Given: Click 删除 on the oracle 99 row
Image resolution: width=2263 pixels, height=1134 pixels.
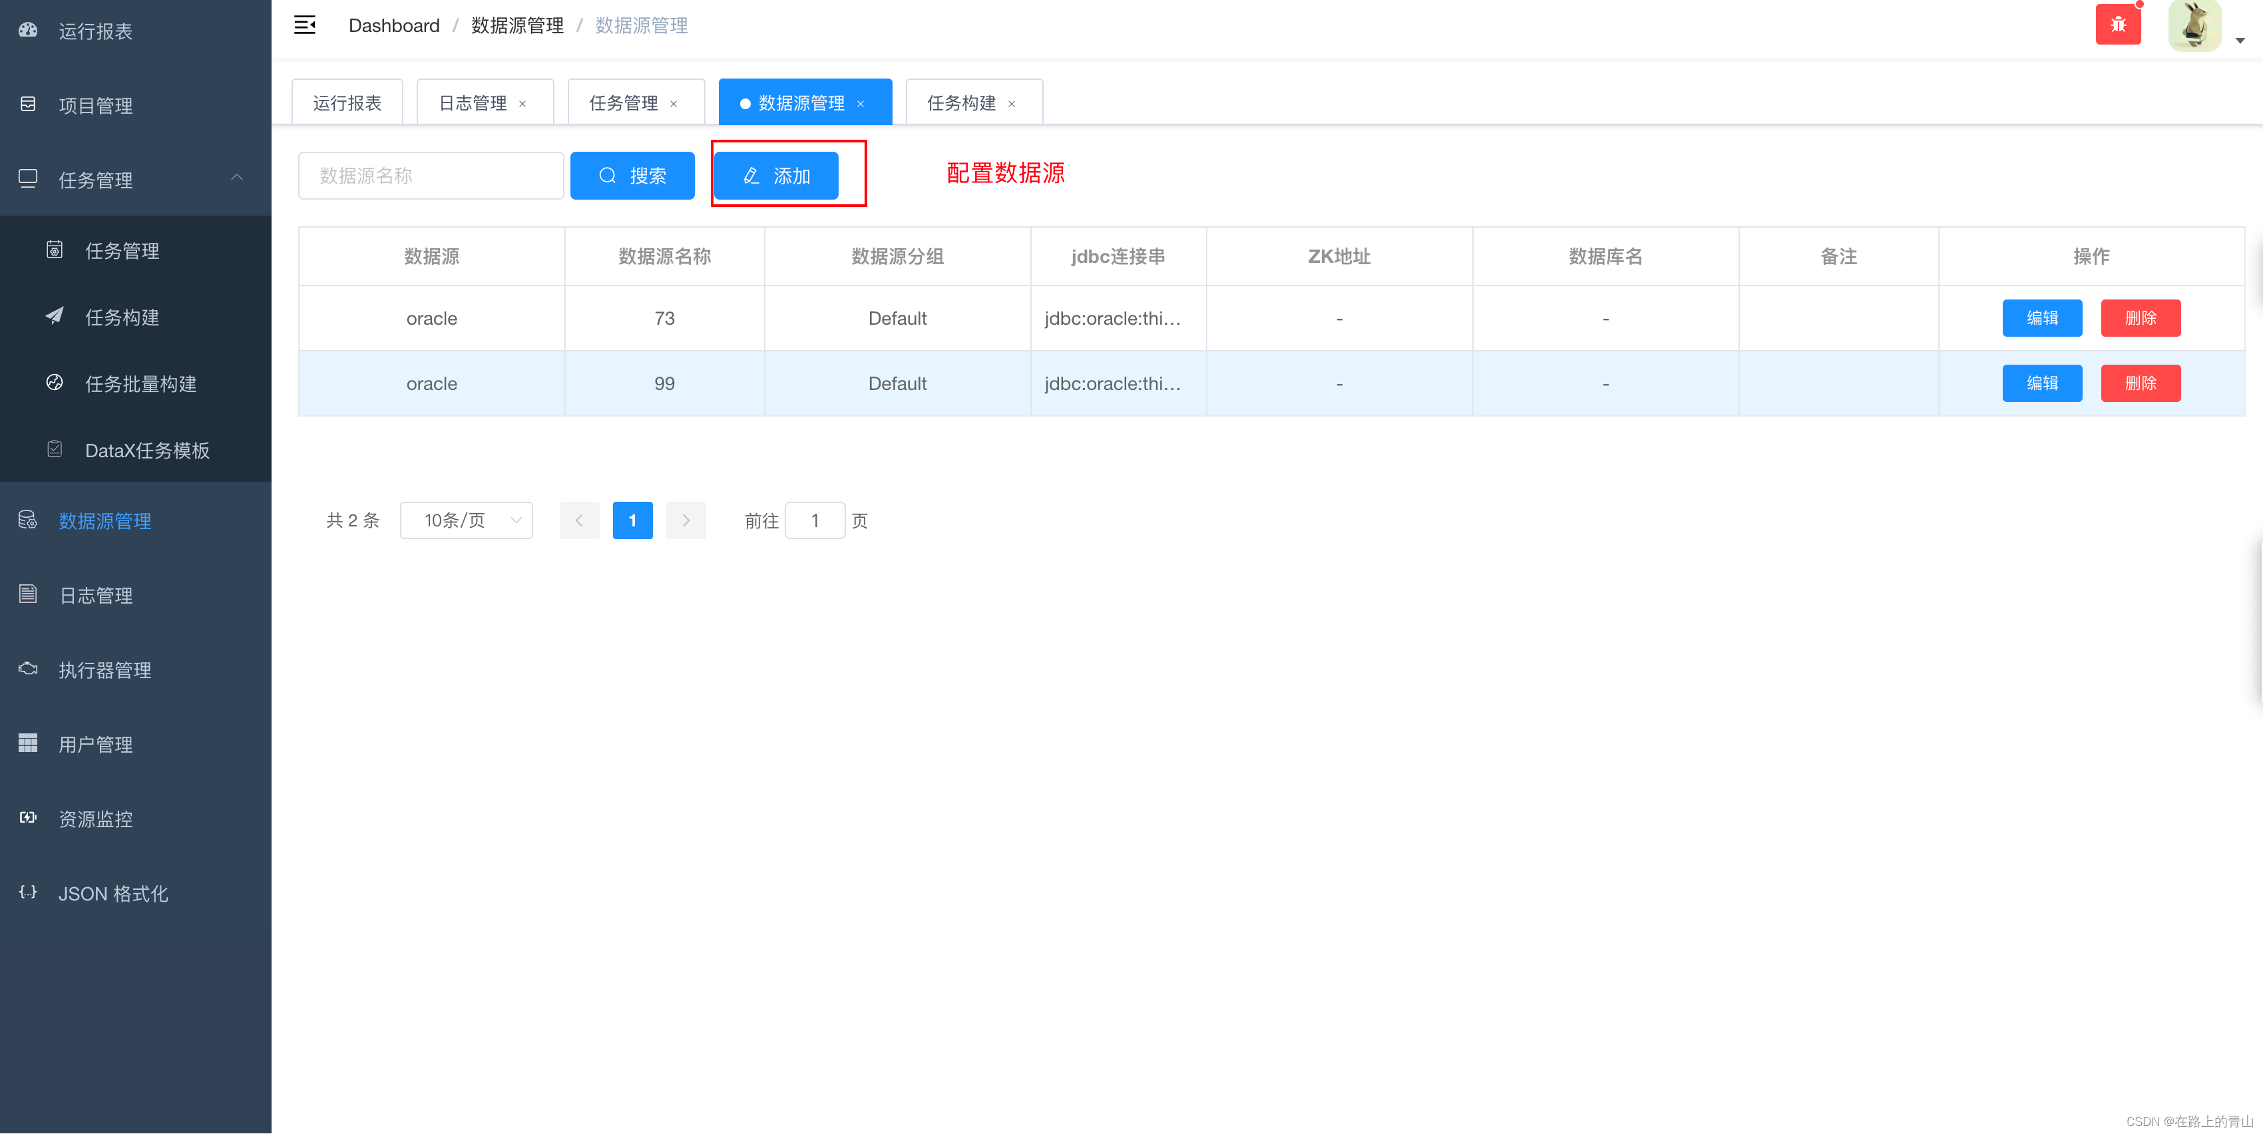Looking at the screenshot, I should pos(2141,383).
